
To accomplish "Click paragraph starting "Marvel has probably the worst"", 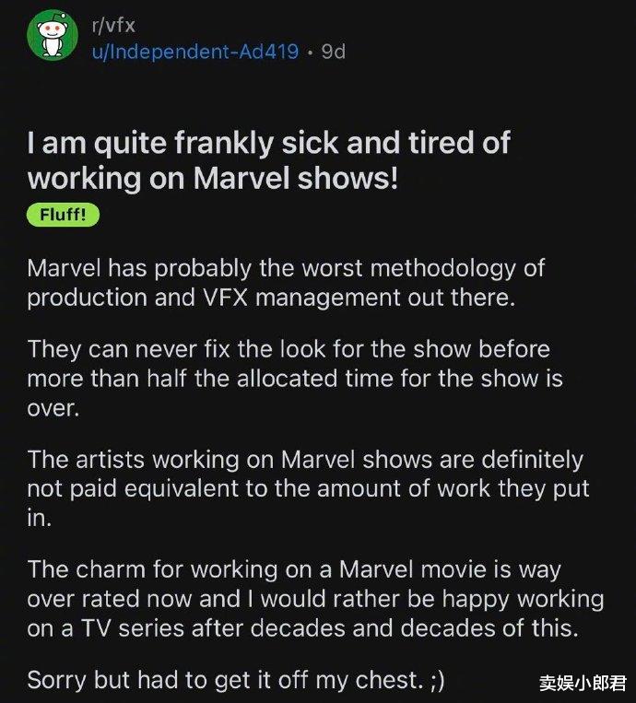I will click(286, 283).
